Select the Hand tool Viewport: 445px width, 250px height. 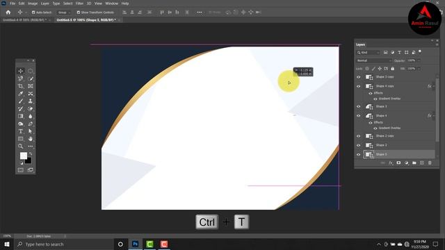pyautogui.click(x=31, y=139)
